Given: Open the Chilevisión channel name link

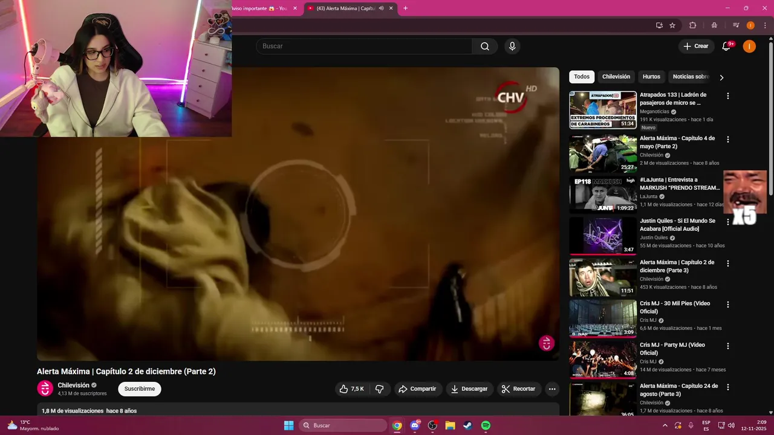Looking at the screenshot, I should [74, 385].
